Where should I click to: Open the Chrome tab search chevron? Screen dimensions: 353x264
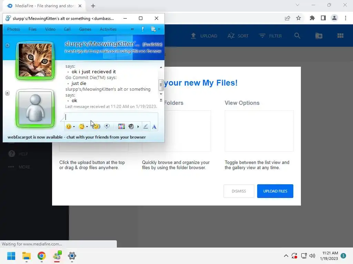tap(297, 5)
